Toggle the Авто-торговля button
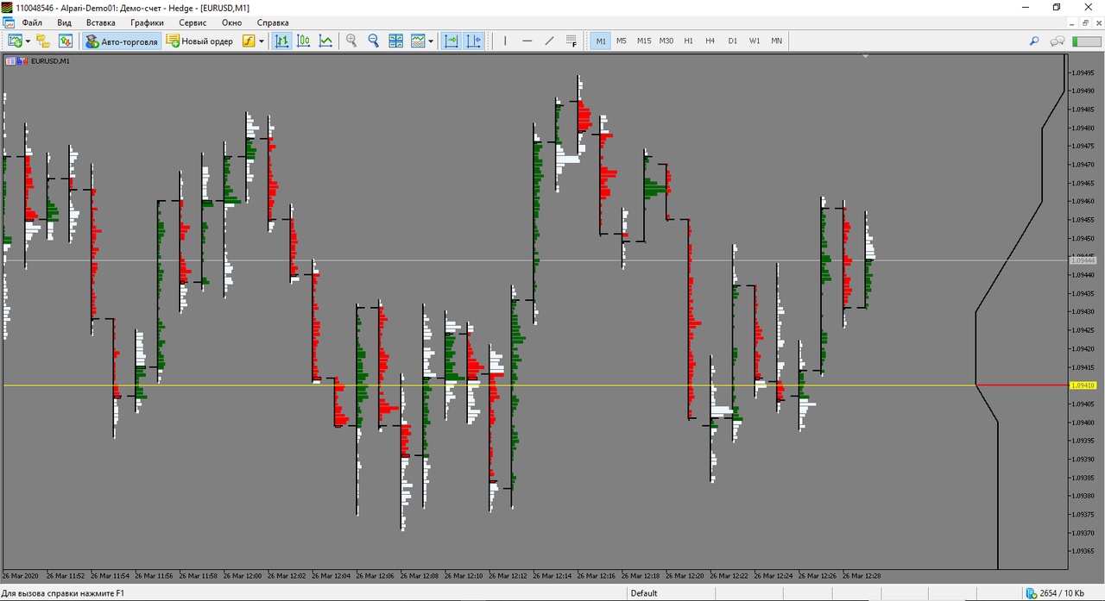The height and width of the screenshot is (601, 1105). click(122, 41)
